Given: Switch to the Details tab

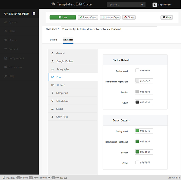Looking at the screenshot, I should (x=53, y=40).
